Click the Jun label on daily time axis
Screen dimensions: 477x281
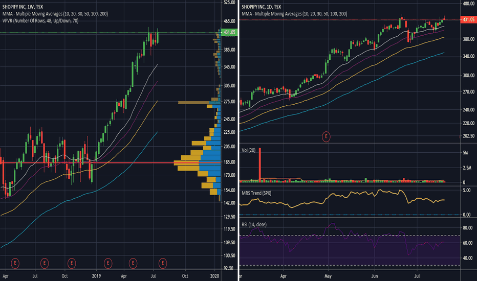[375, 276]
